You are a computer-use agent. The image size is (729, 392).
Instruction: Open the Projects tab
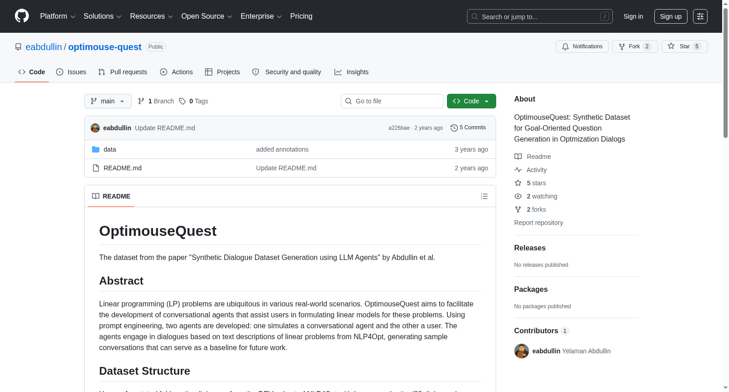point(222,72)
